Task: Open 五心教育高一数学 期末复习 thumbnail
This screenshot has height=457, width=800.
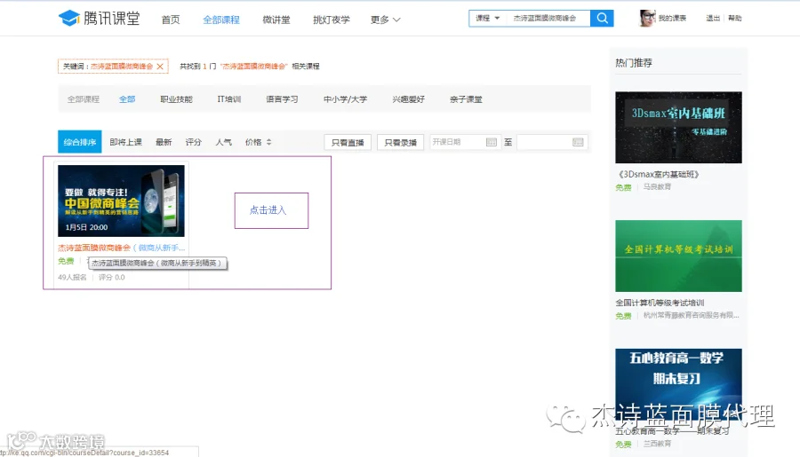Action: pos(678,384)
